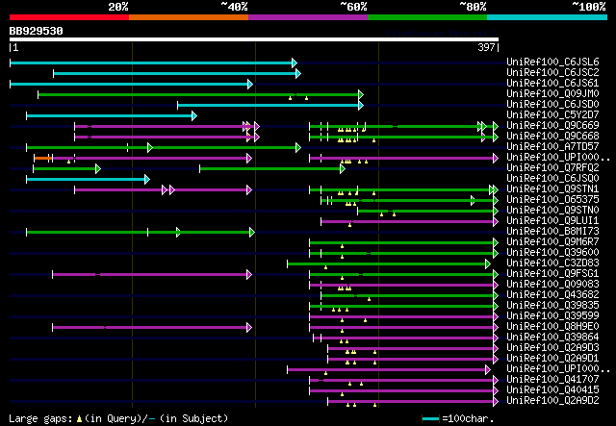This screenshot has width=616, height=426.
Task: Click the cyan arrowhead ending the C6JSL6 alignment
Action: pos(295,63)
